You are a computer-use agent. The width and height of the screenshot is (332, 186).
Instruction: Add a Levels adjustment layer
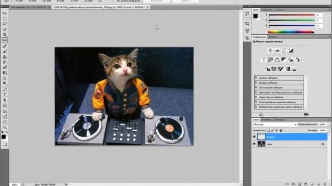277,51
